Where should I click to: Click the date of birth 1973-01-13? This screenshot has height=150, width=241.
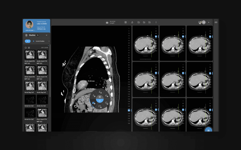tap(41, 29)
